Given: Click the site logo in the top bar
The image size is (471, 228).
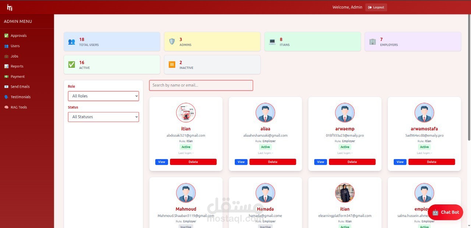Looking at the screenshot, I should point(10,7).
